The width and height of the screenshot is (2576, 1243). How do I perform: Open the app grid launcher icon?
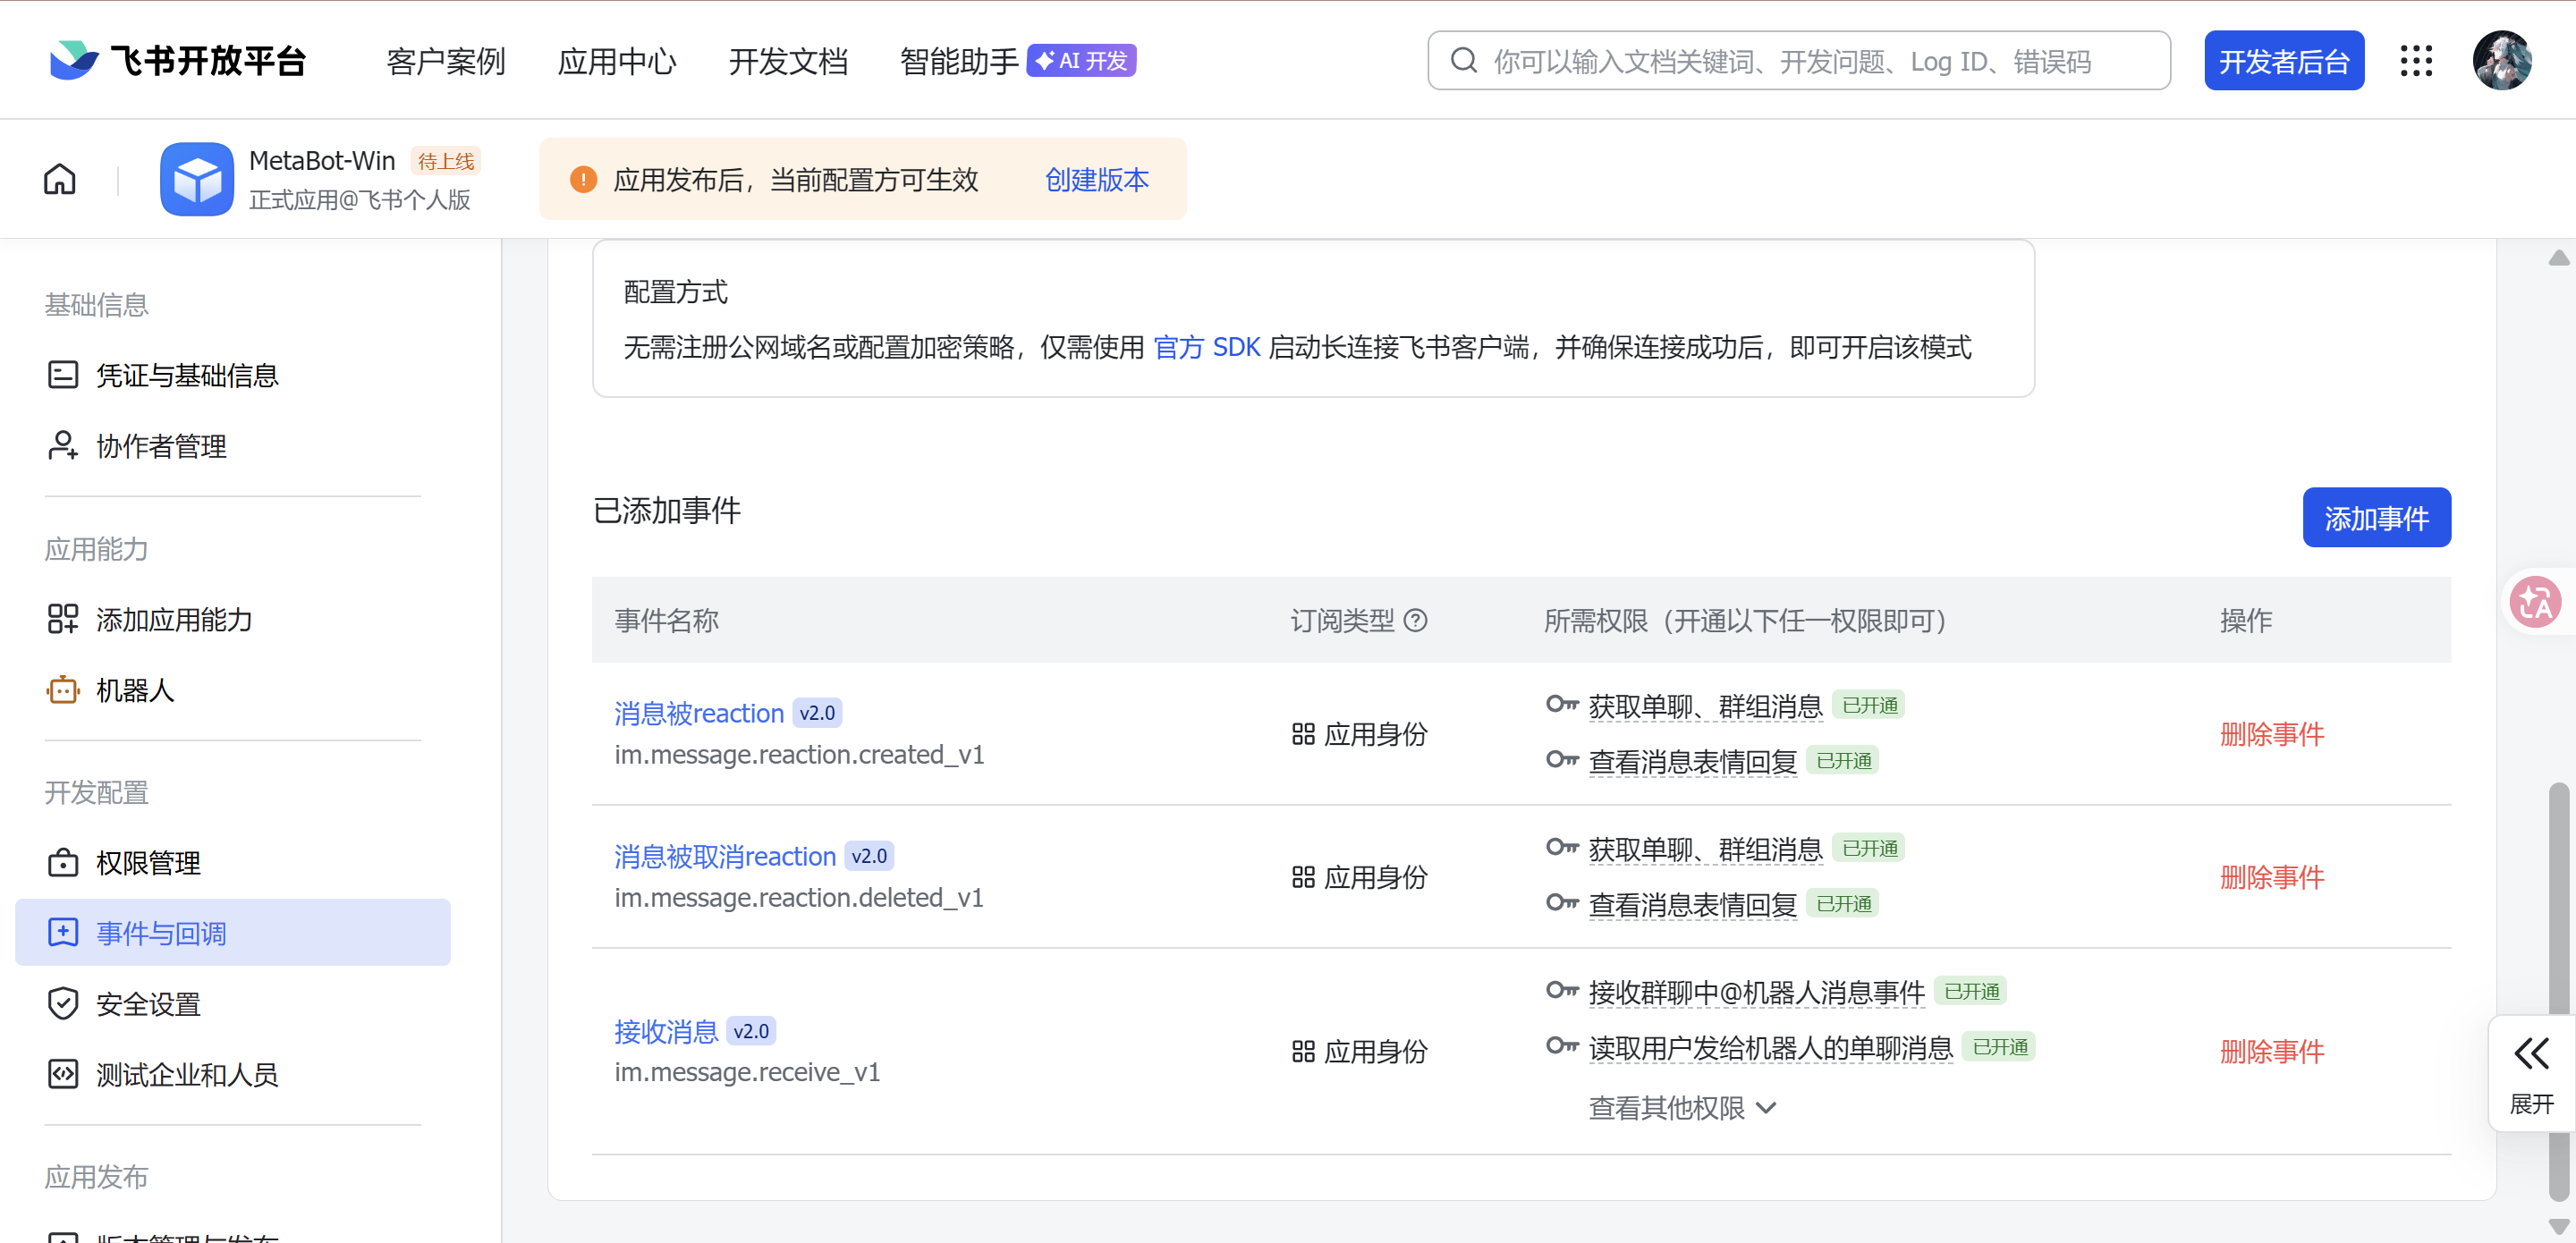click(2416, 61)
